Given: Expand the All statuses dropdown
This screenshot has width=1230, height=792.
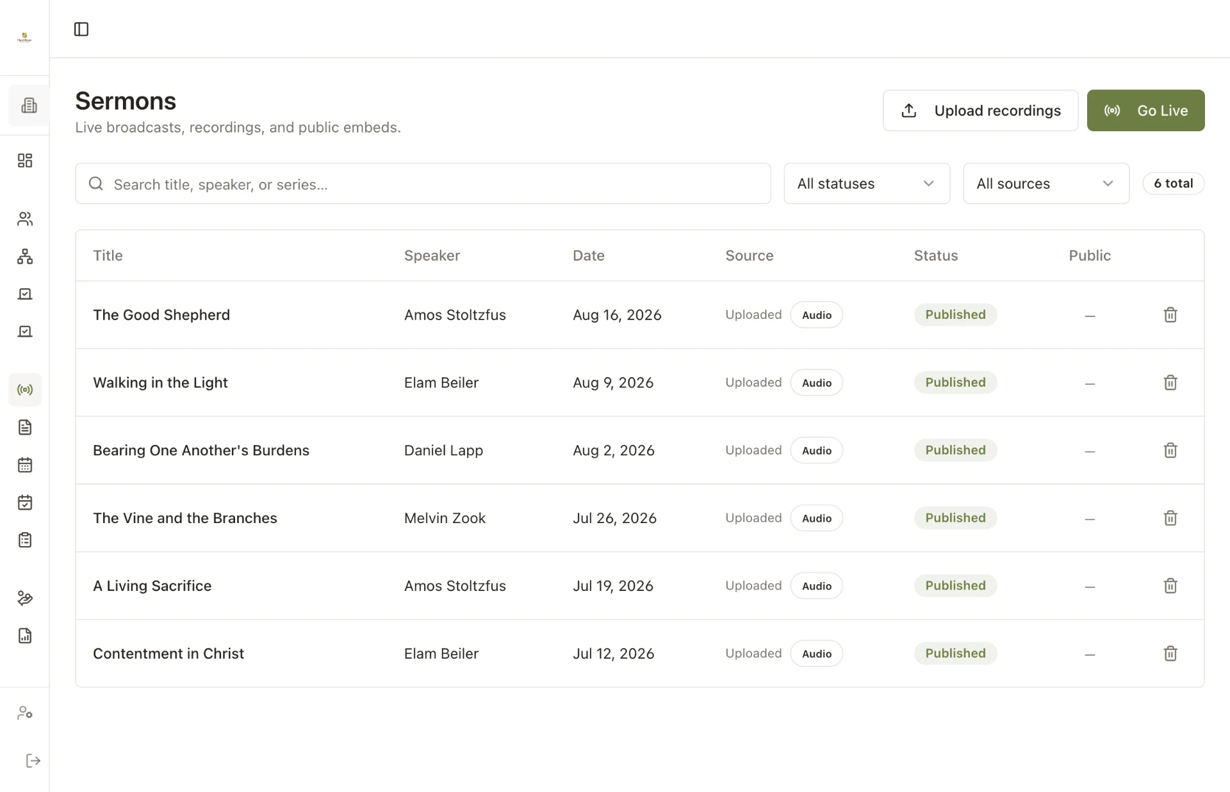Looking at the screenshot, I should 867,184.
